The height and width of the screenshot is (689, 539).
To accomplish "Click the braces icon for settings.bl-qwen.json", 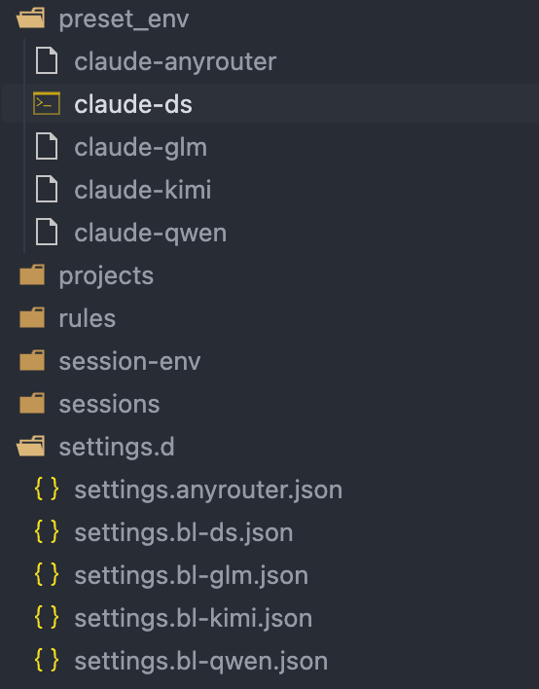I will (x=47, y=661).
